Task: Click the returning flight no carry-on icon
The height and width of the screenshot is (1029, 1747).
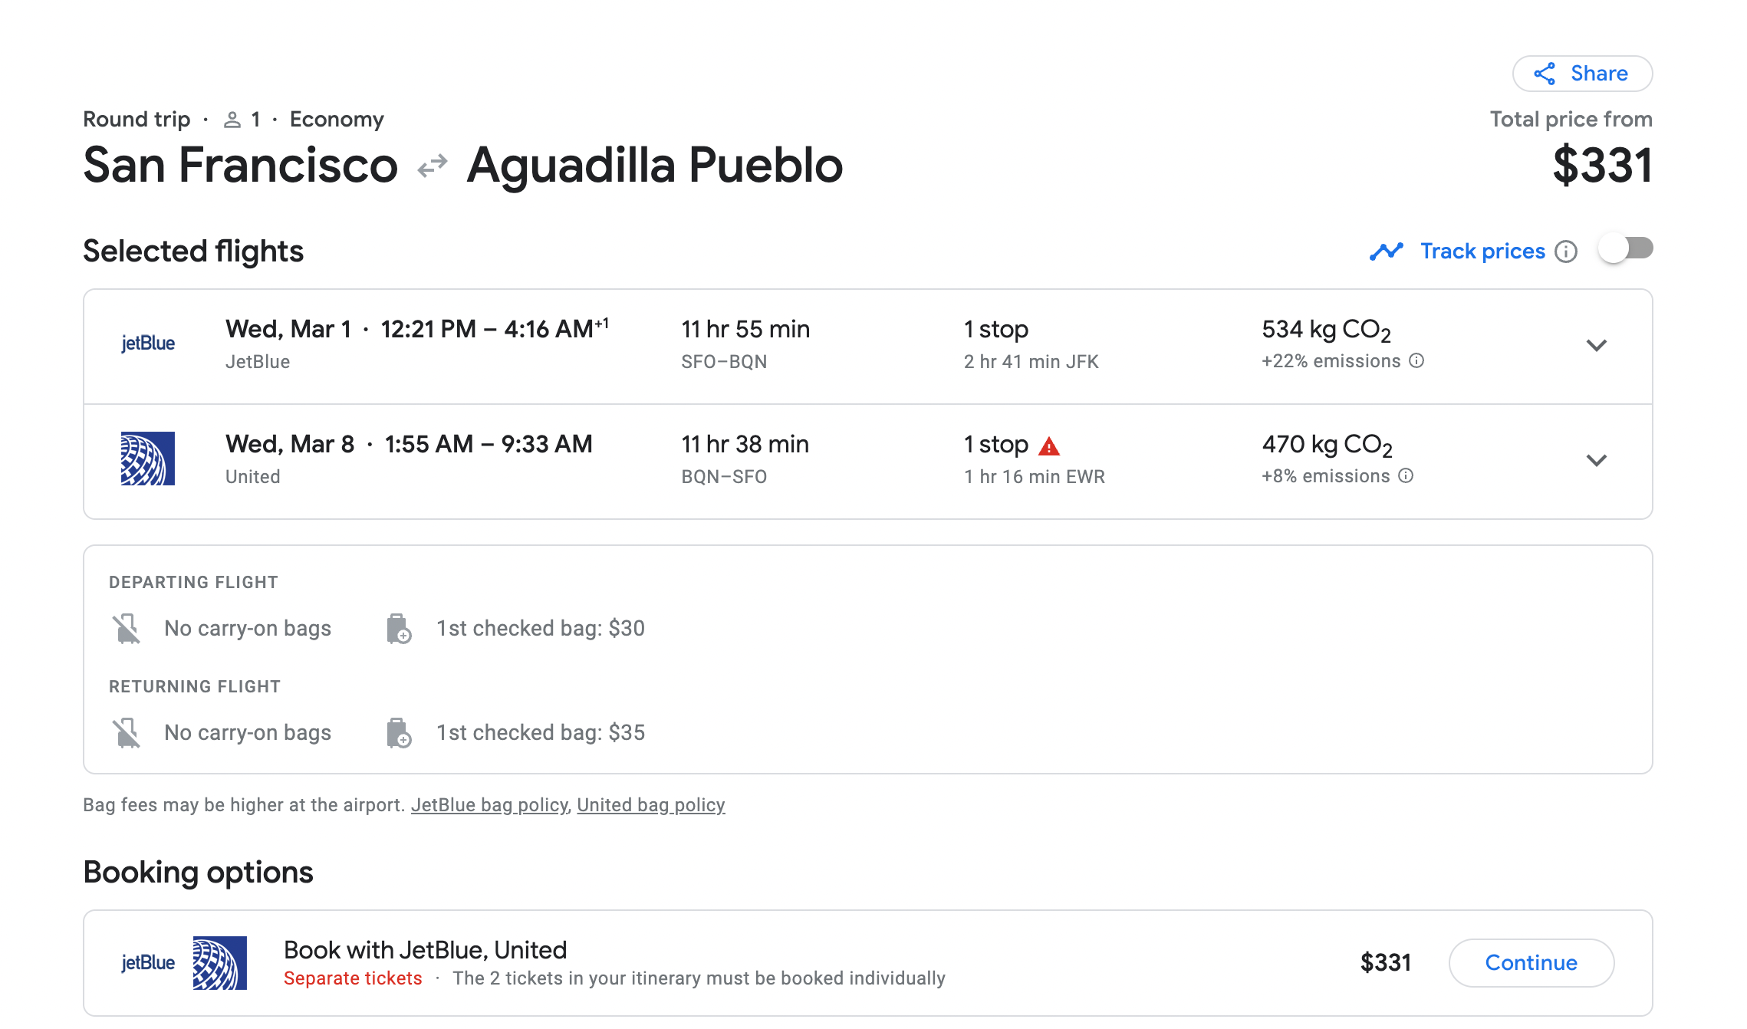Action: (127, 733)
